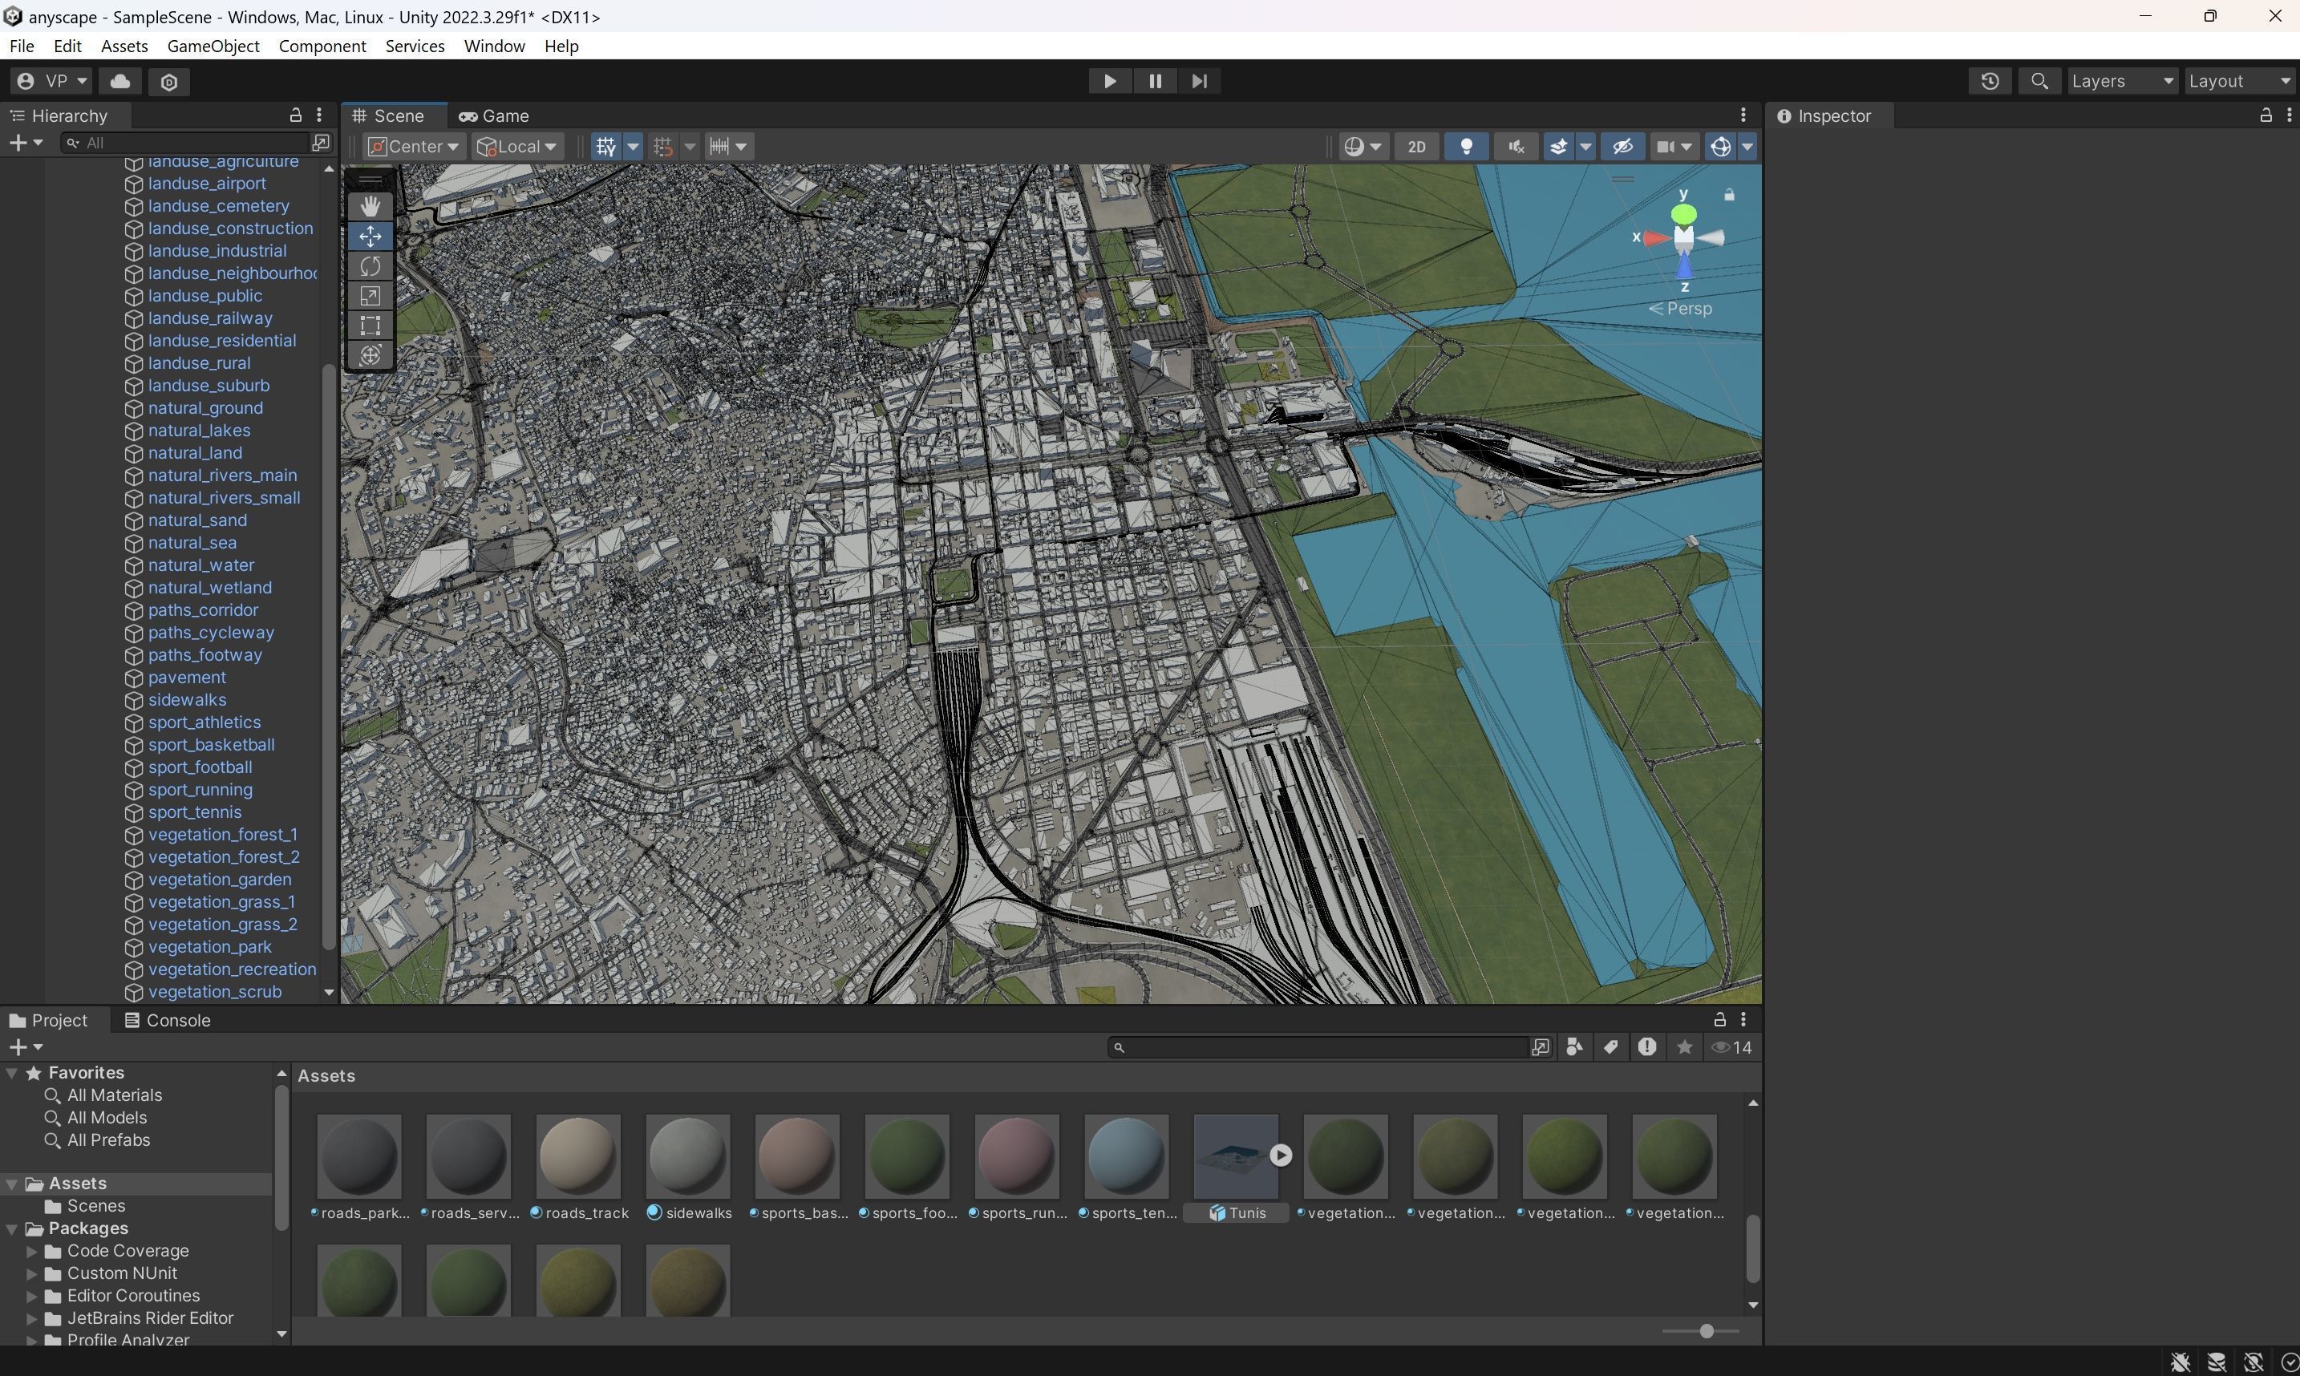
Task: Lock the Hierarchy panel
Action: click(296, 115)
